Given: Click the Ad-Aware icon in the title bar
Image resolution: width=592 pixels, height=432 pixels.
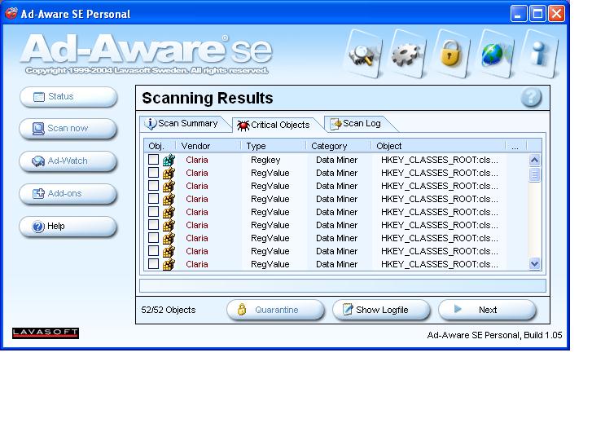Looking at the screenshot, I should (x=11, y=14).
